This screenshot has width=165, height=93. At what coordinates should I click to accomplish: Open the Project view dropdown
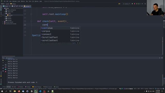point(6,6)
